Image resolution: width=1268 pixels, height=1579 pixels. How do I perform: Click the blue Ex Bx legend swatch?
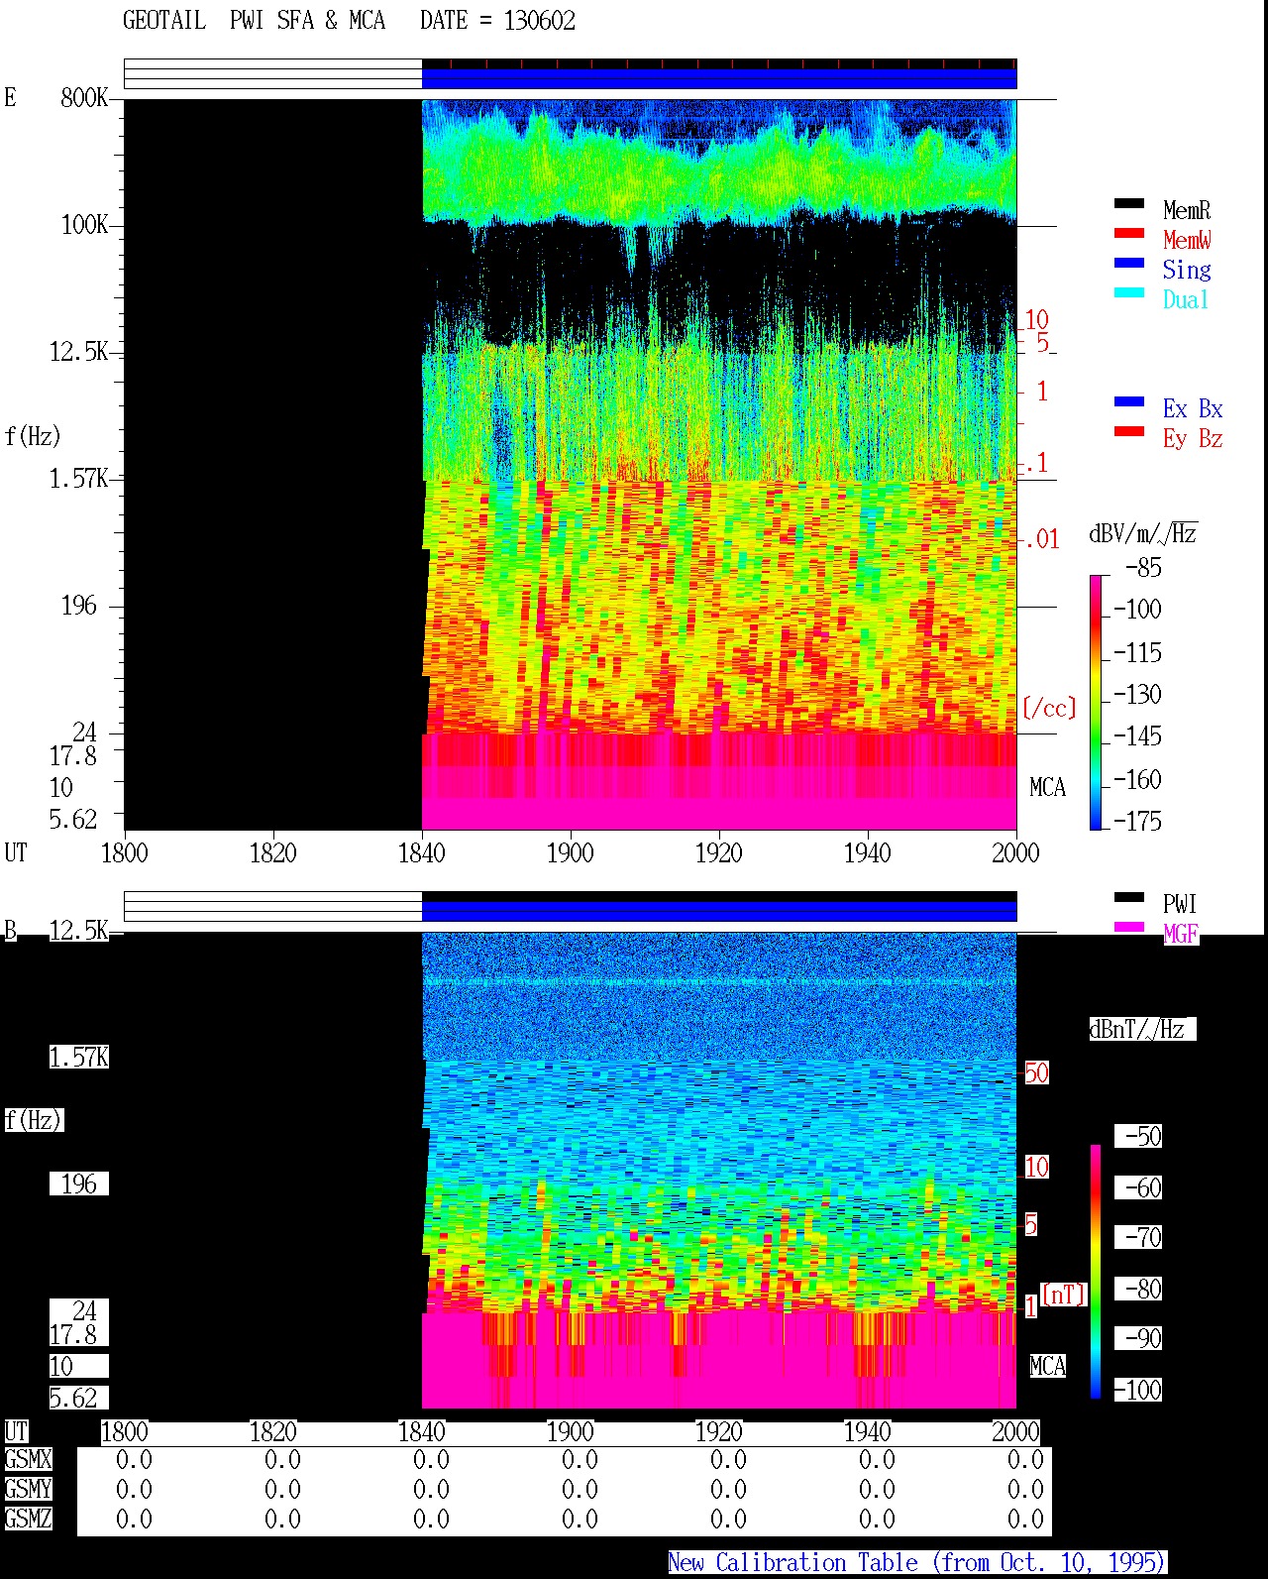click(1129, 402)
